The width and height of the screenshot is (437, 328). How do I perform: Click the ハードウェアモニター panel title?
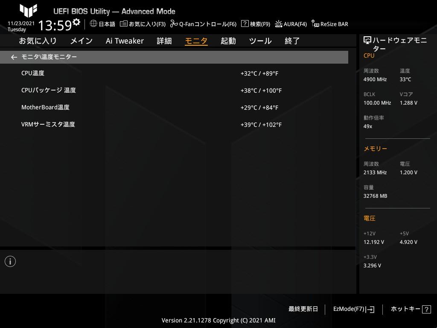point(399,44)
